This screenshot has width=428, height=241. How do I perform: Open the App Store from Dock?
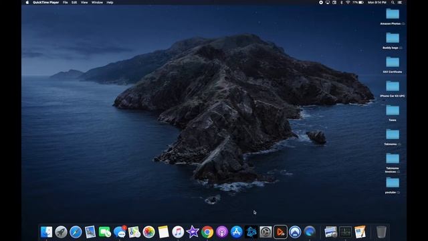coord(236,232)
